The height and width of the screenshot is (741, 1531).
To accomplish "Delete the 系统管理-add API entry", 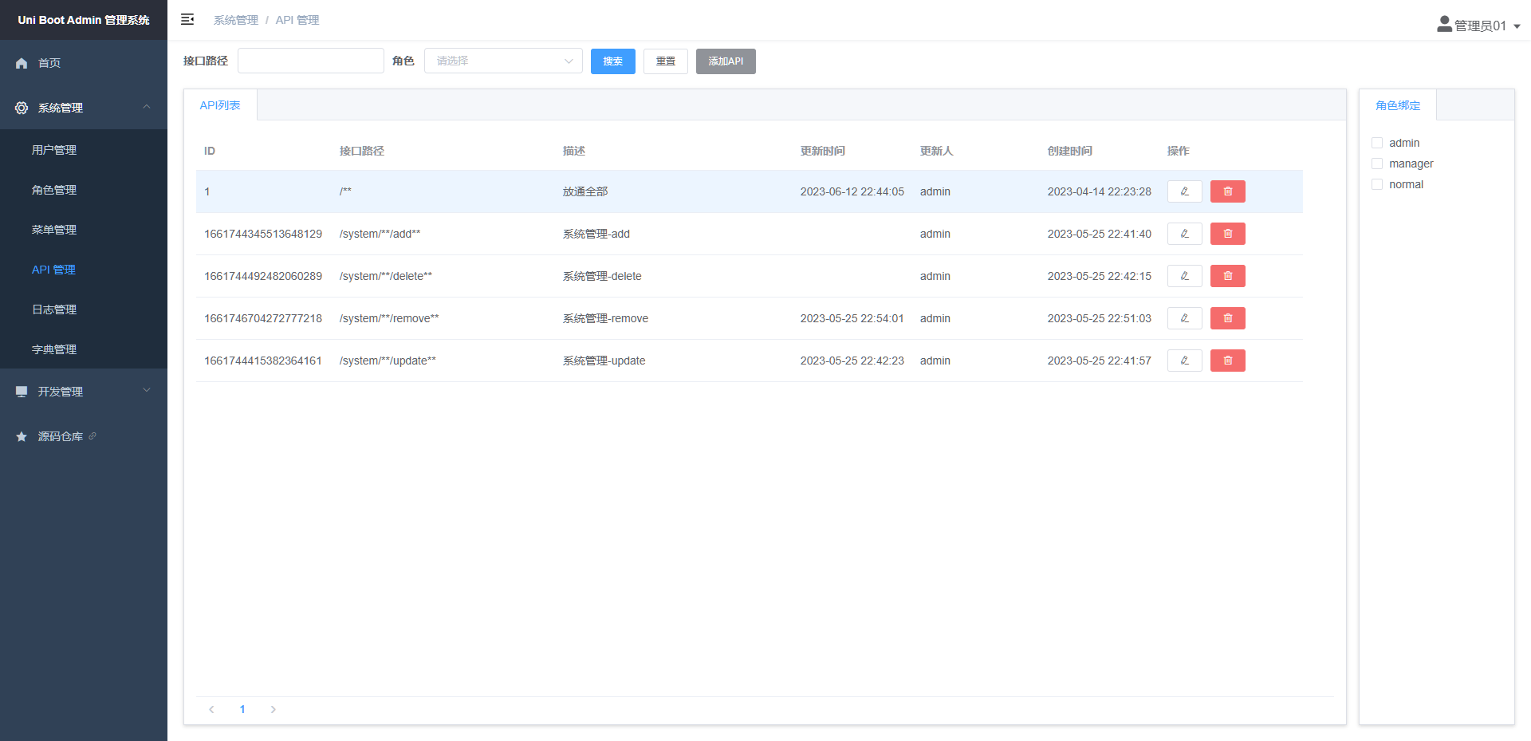I will (1227, 234).
